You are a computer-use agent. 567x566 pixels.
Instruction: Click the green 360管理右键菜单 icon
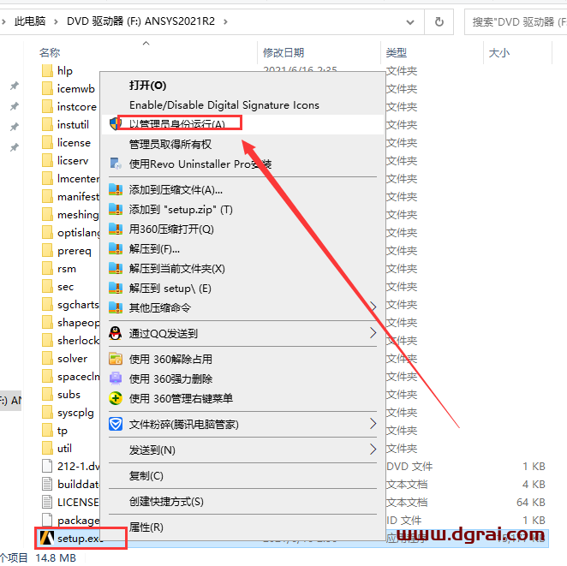116,398
